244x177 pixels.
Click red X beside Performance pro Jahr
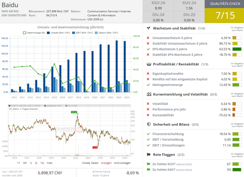point(148,109)
